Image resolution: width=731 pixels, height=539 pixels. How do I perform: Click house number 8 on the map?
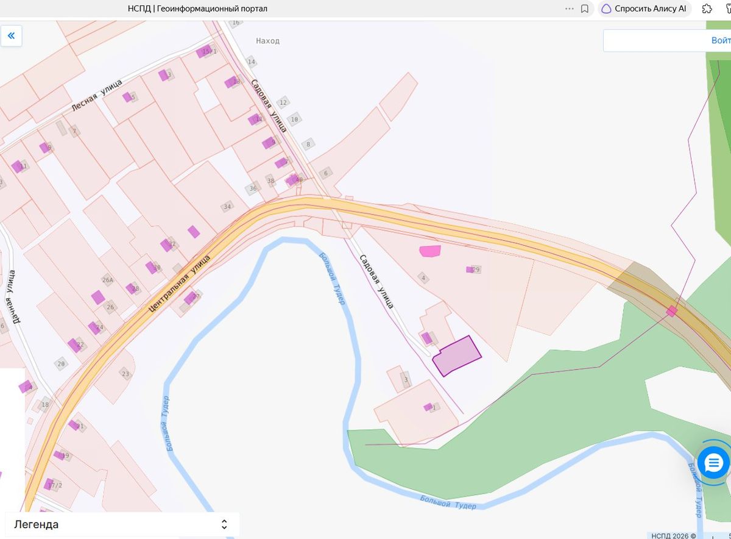(x=308, y=145)
